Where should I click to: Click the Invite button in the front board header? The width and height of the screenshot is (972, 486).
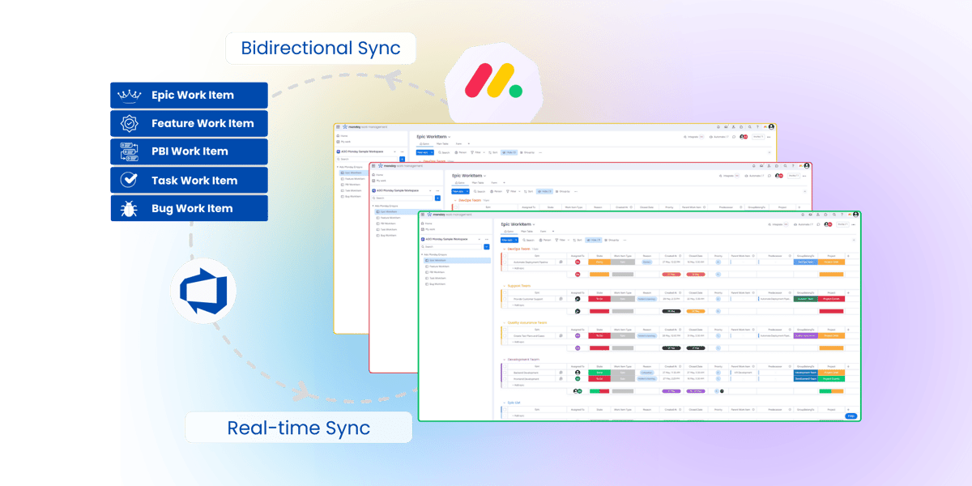point(843,224)
